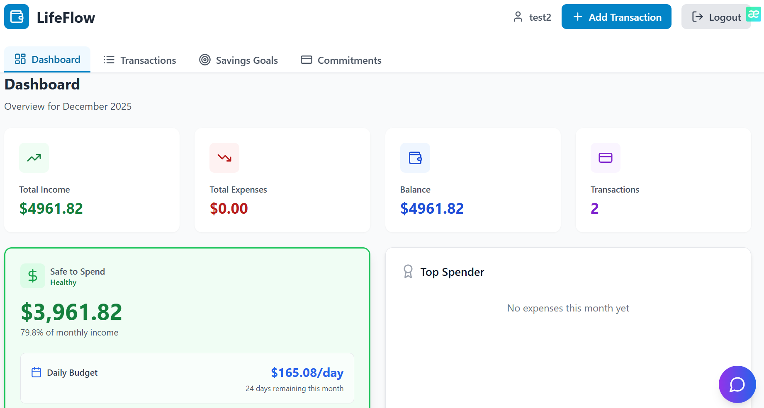Click the $3,961.82 safe to spend amount
Viewport: 764px width, 408px height.
point(71,312)
